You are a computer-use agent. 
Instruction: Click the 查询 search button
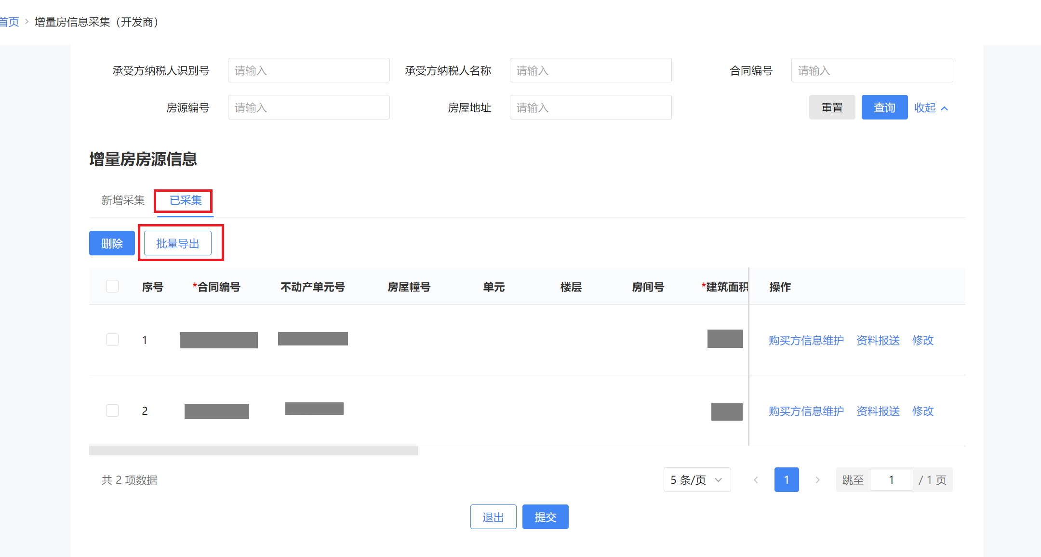coord(884,108)
